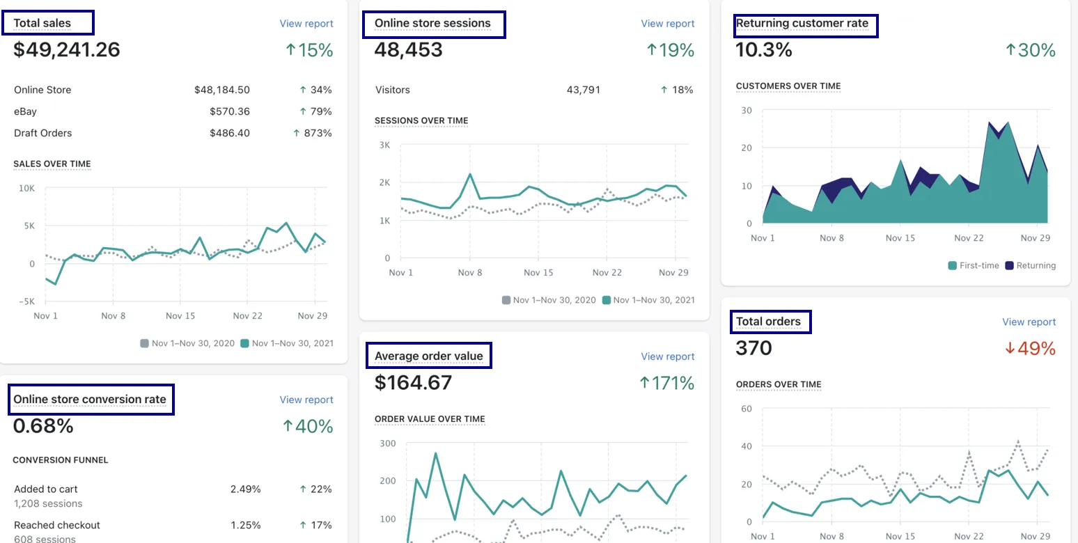Click the Average order value title
1078x543 pixels.
pos(428,356)
